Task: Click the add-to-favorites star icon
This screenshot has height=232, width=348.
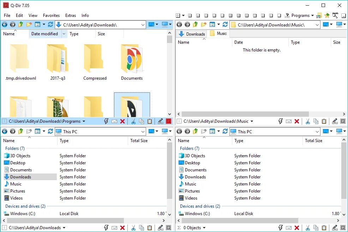Action: pos(327,16)
